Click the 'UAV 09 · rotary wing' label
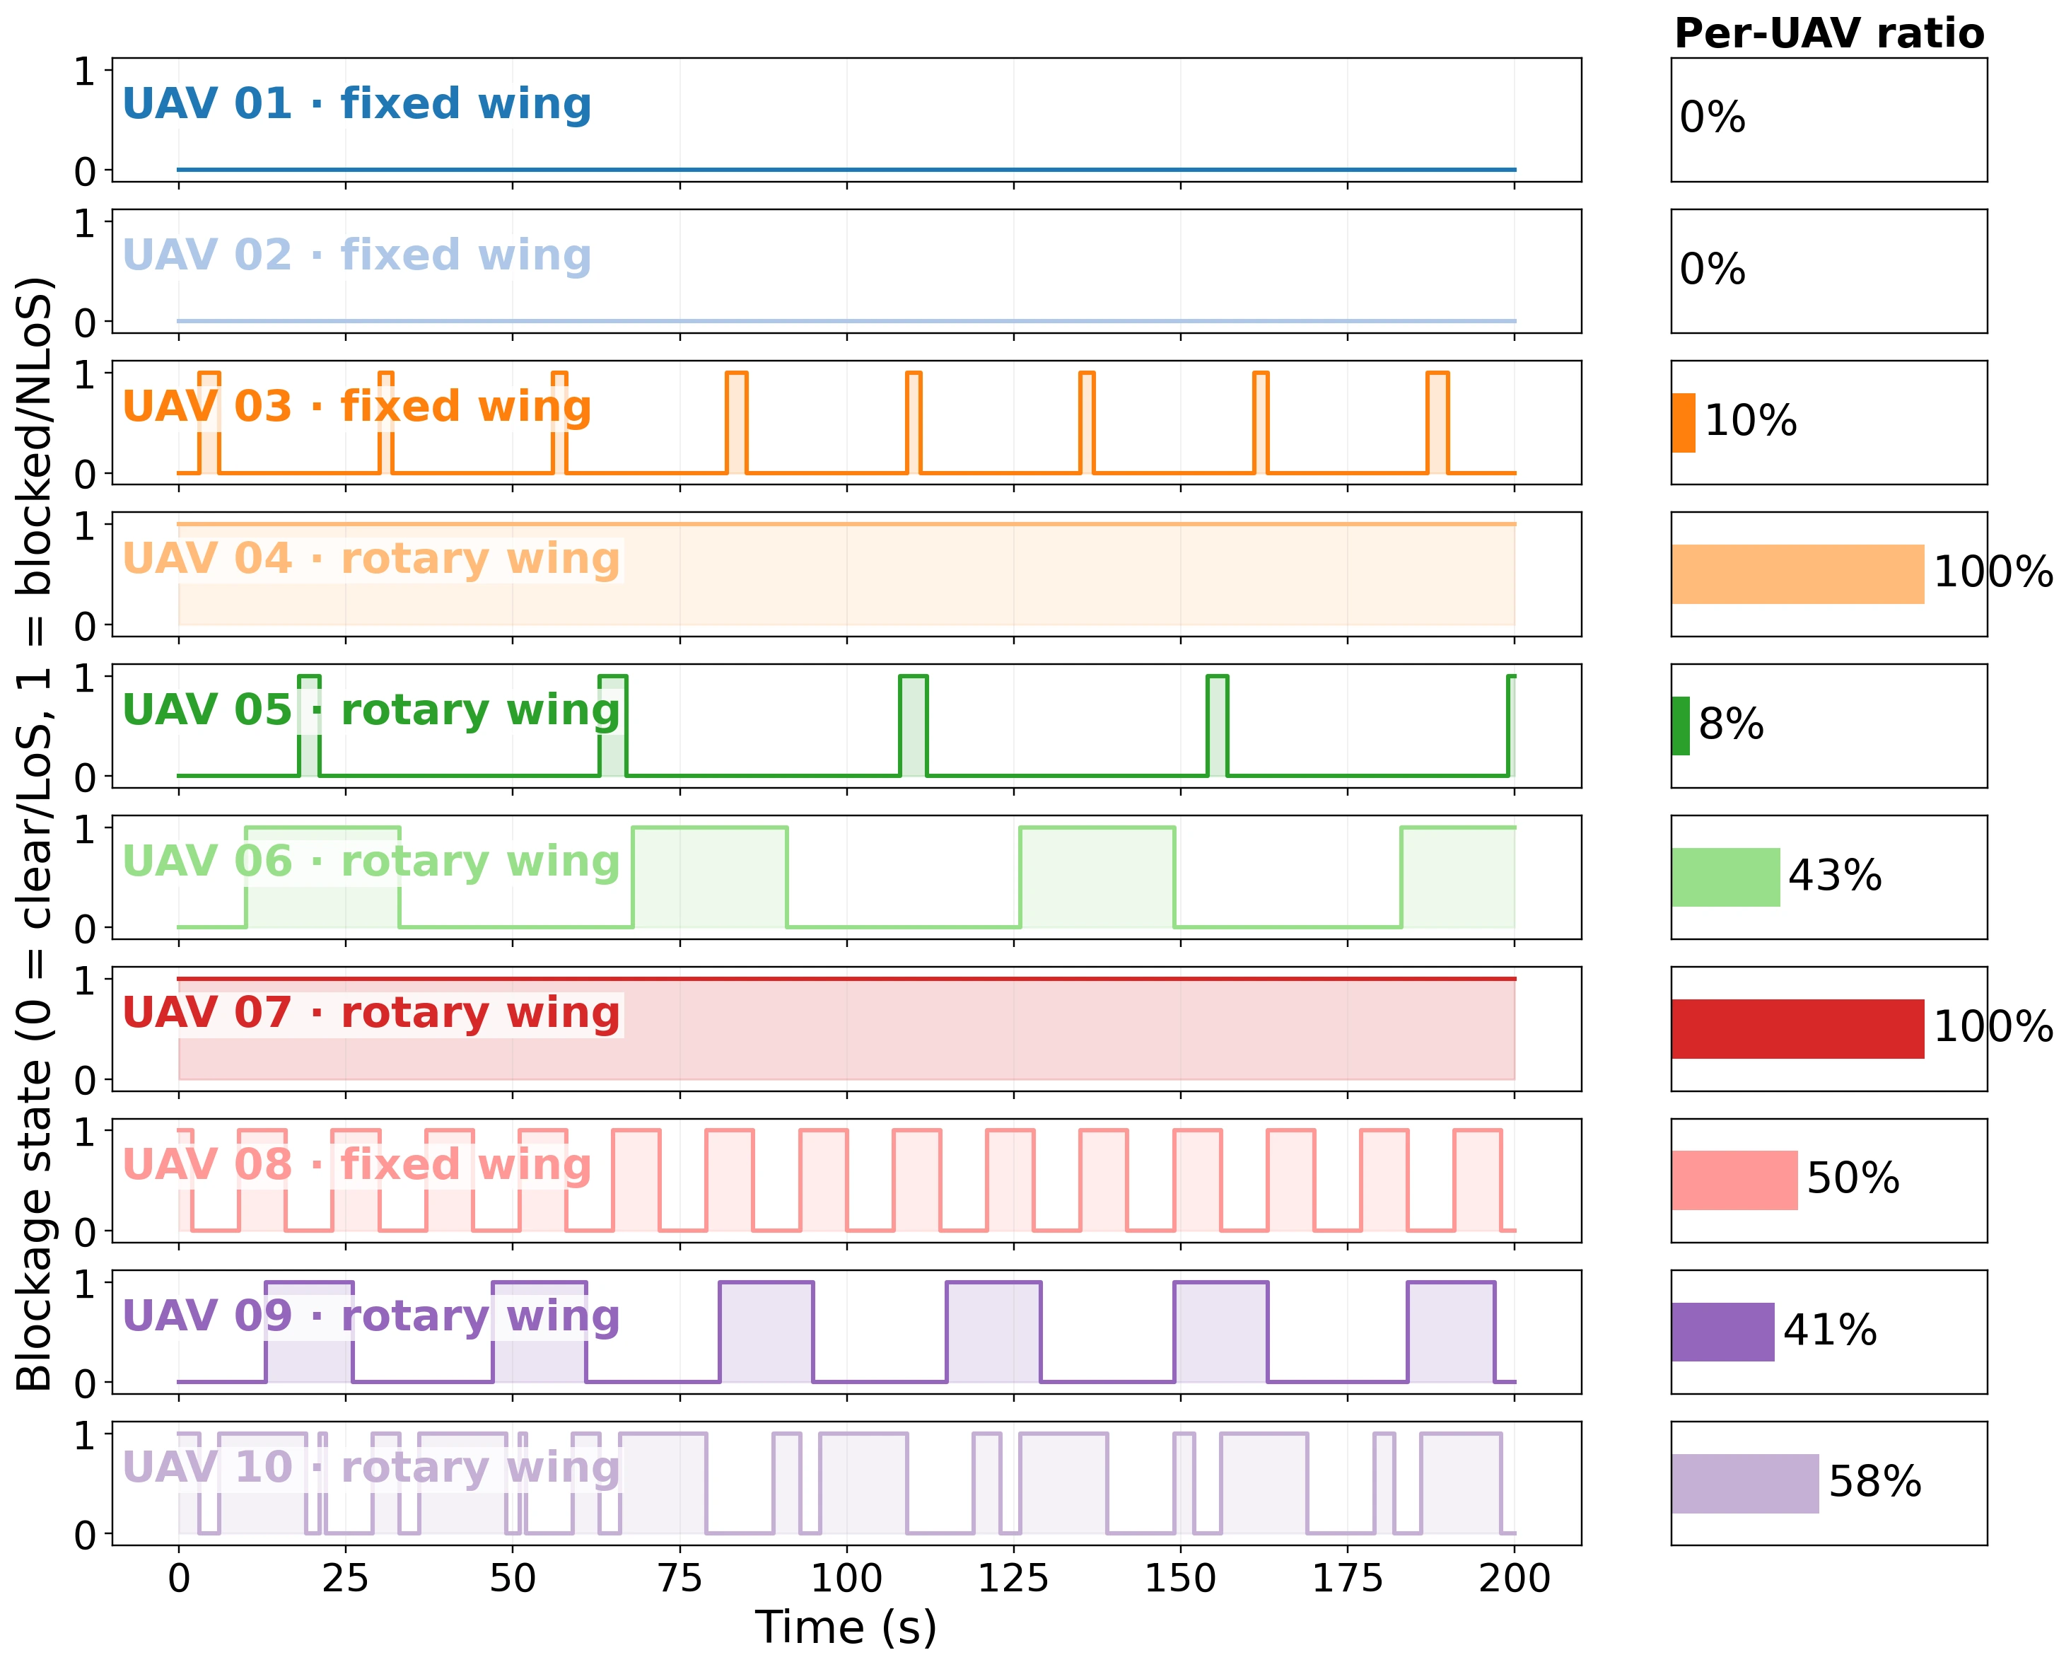Viewport: 2071px width, 1667px height. (371, 1316)
